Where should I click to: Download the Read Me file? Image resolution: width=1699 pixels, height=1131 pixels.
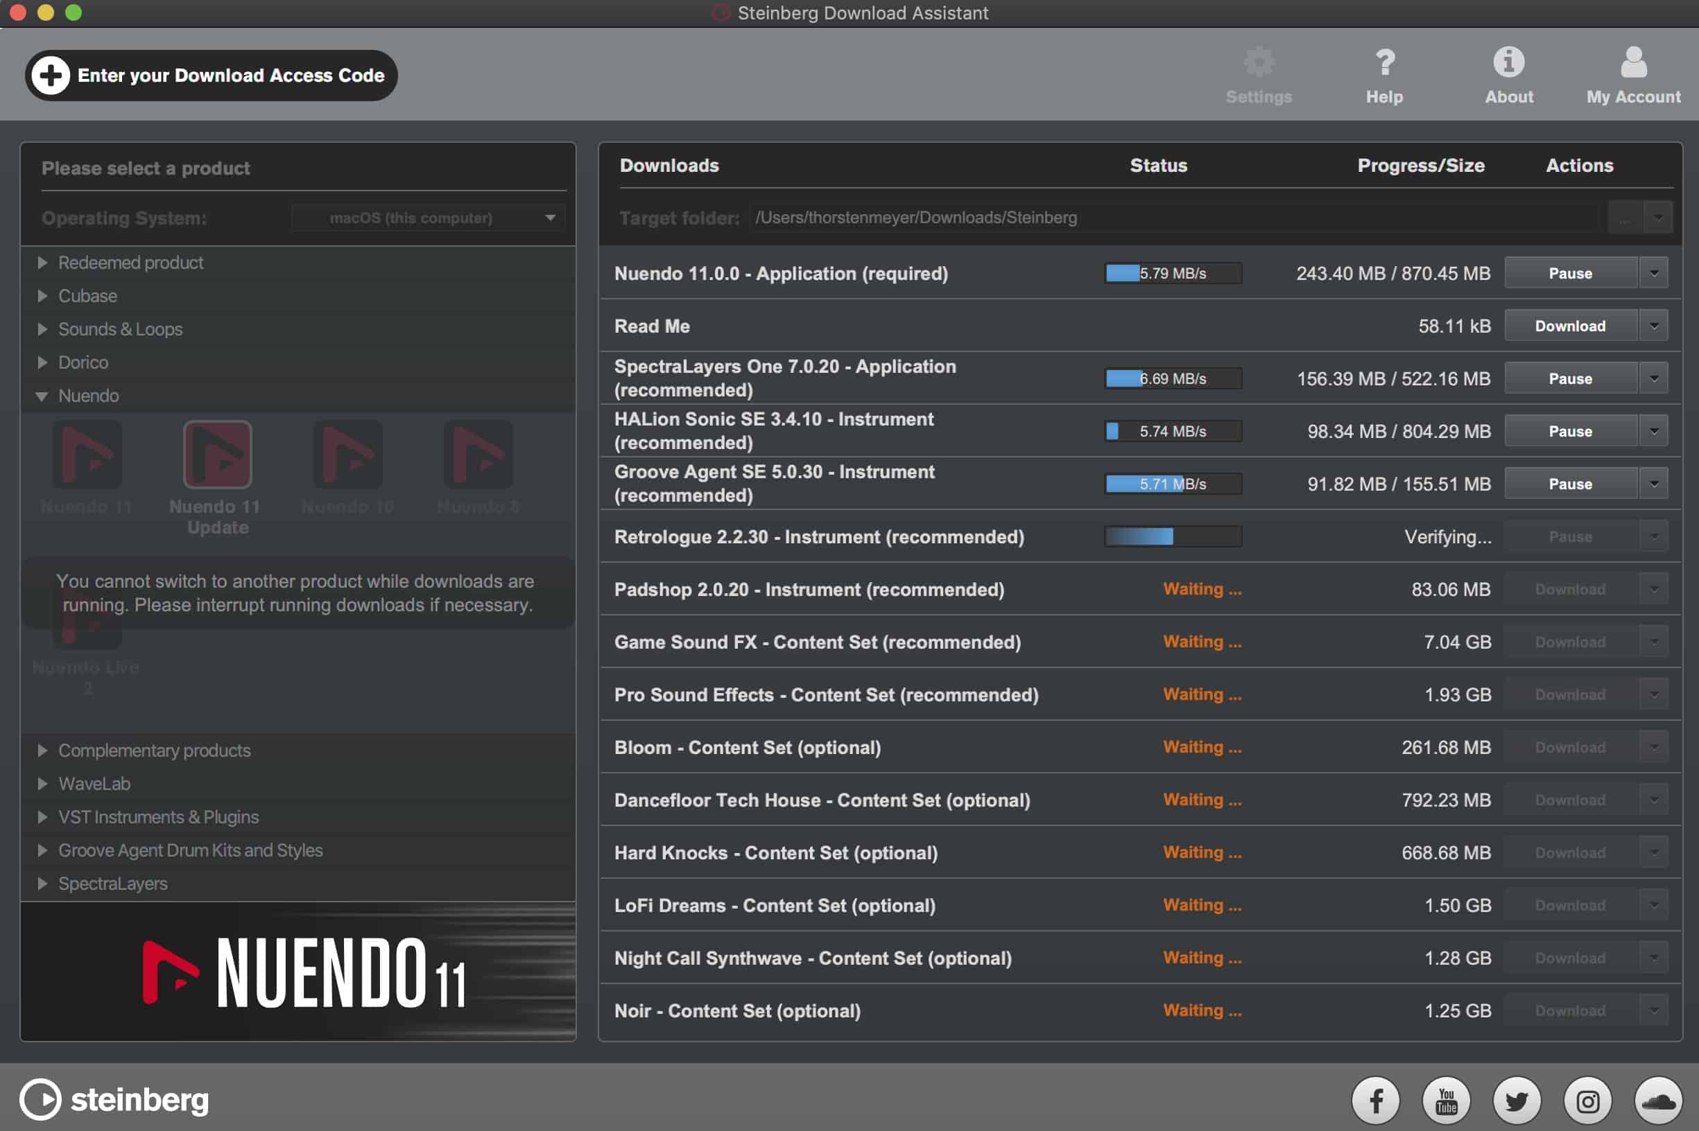click(x=1570, y=326)
